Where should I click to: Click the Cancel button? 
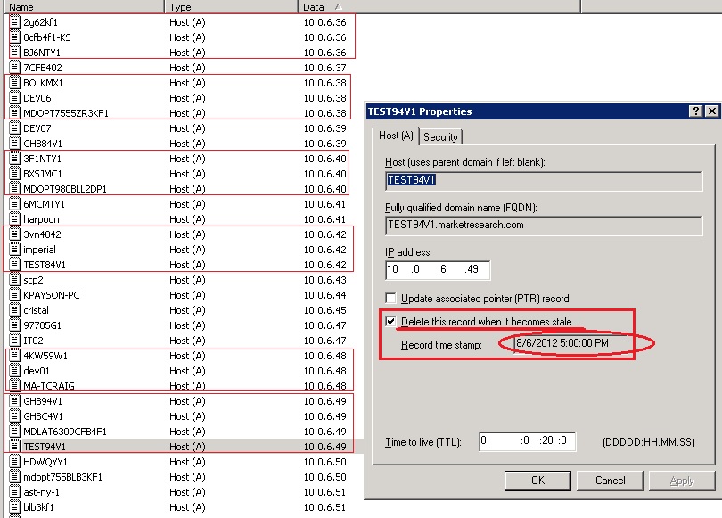[610, 480]
